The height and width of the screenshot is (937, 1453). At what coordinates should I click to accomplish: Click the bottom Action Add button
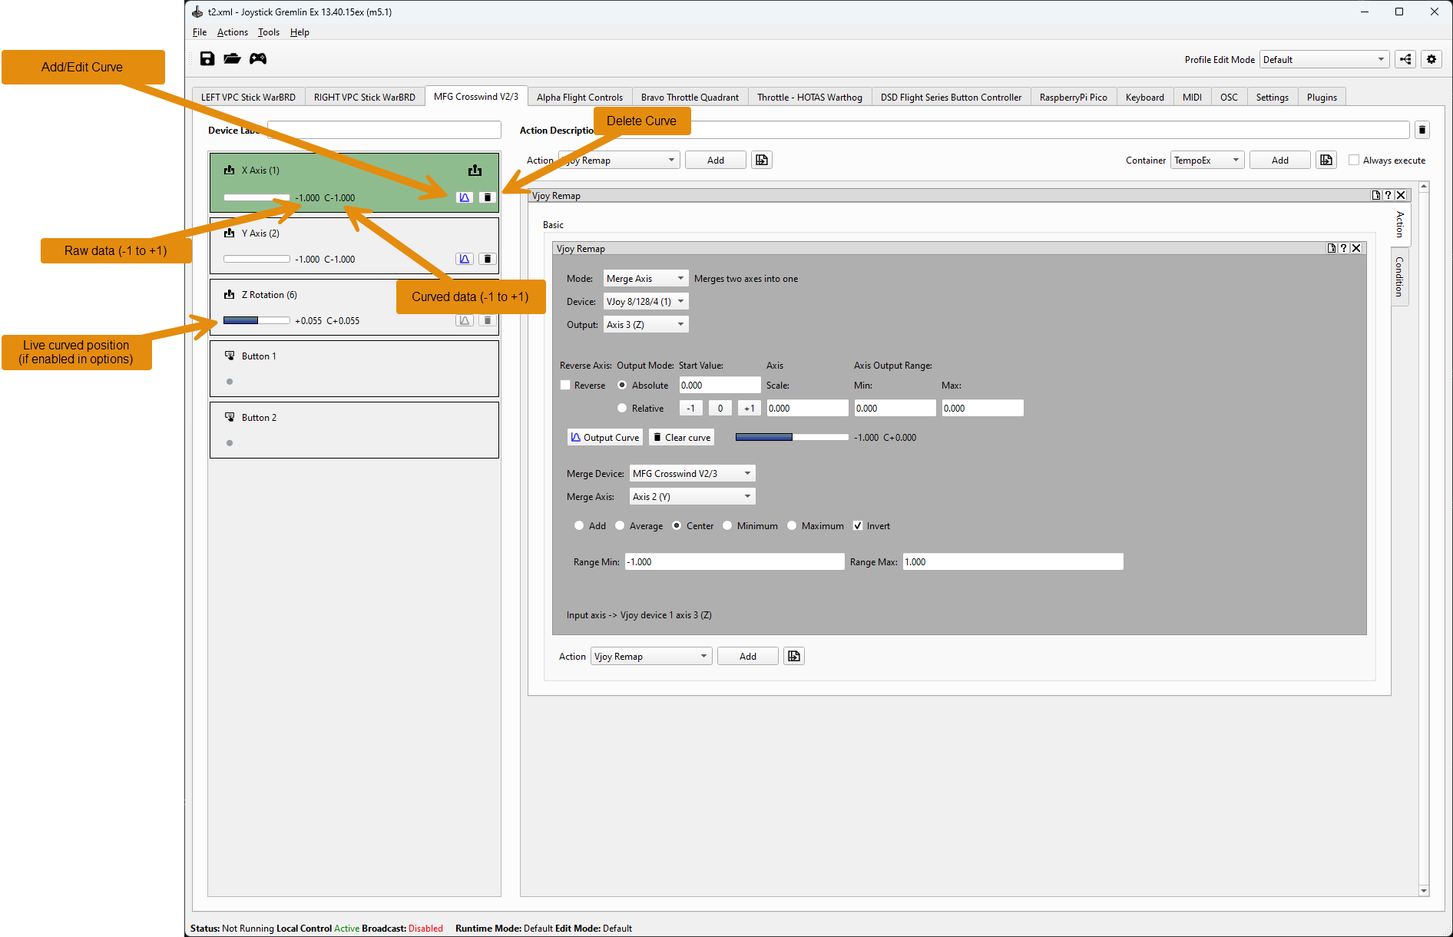point(747,656)
